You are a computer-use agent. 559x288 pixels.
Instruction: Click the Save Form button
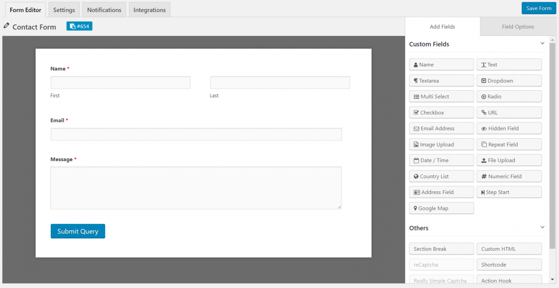538,8
